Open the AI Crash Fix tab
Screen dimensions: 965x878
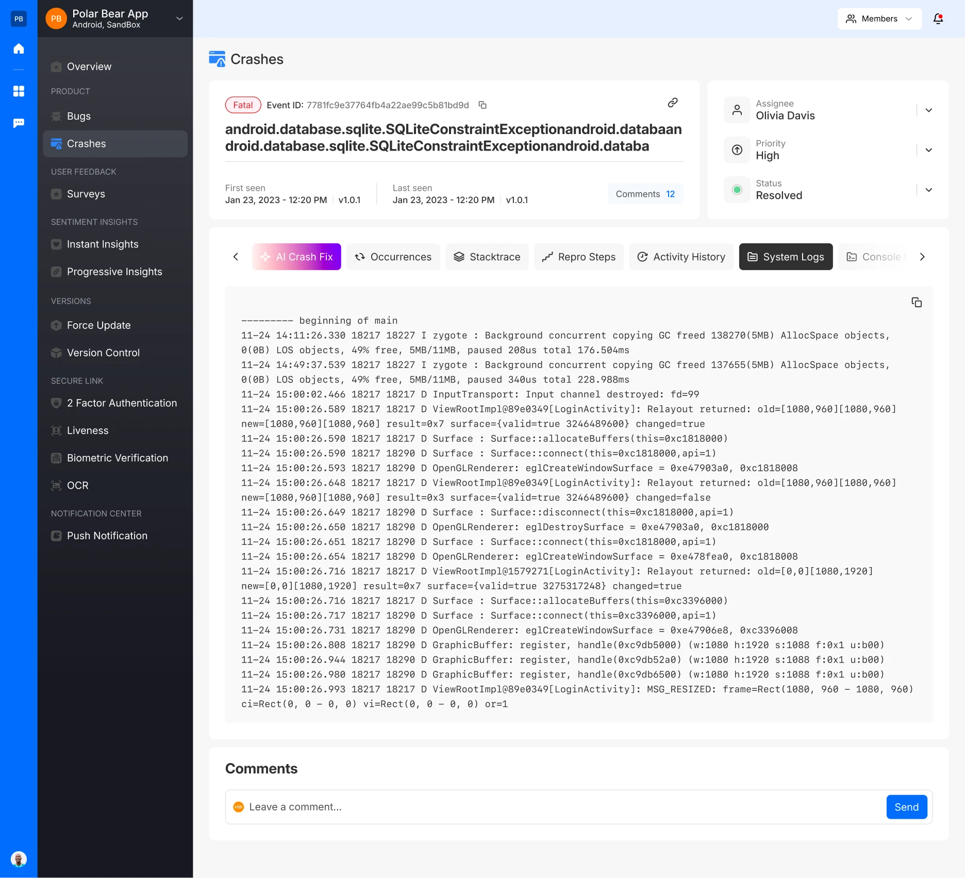click(296, 257)
